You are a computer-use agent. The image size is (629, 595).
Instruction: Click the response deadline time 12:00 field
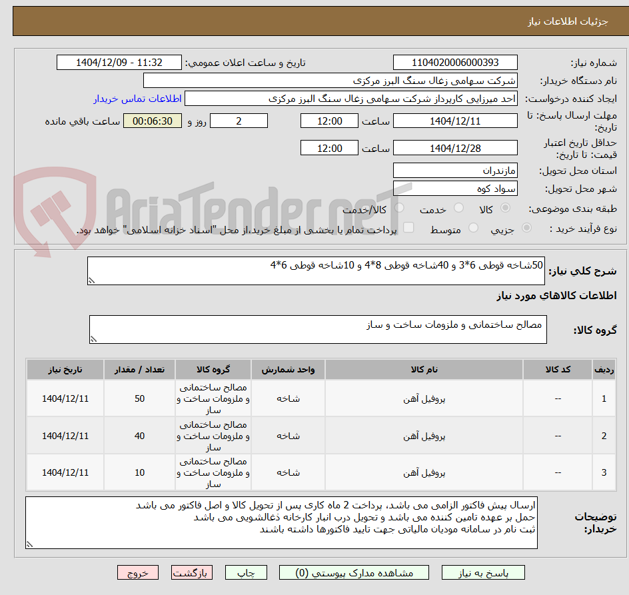[x=329, y=121]
